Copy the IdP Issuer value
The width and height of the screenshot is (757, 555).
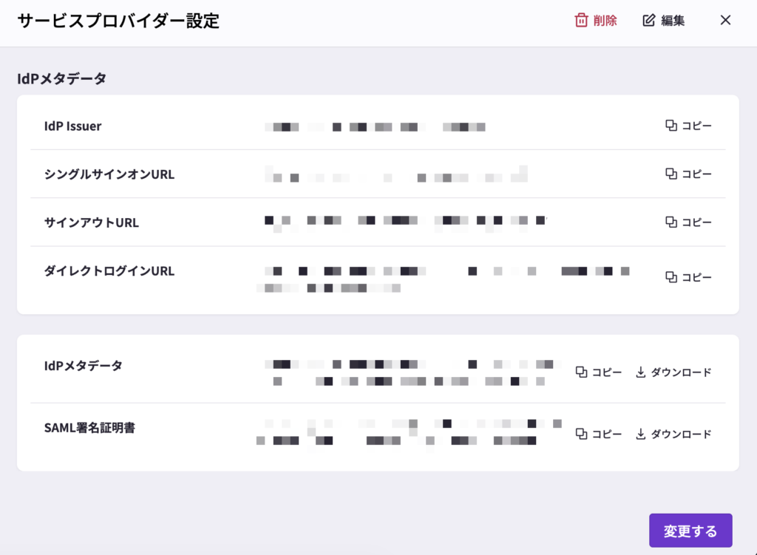tap(688, 126)
